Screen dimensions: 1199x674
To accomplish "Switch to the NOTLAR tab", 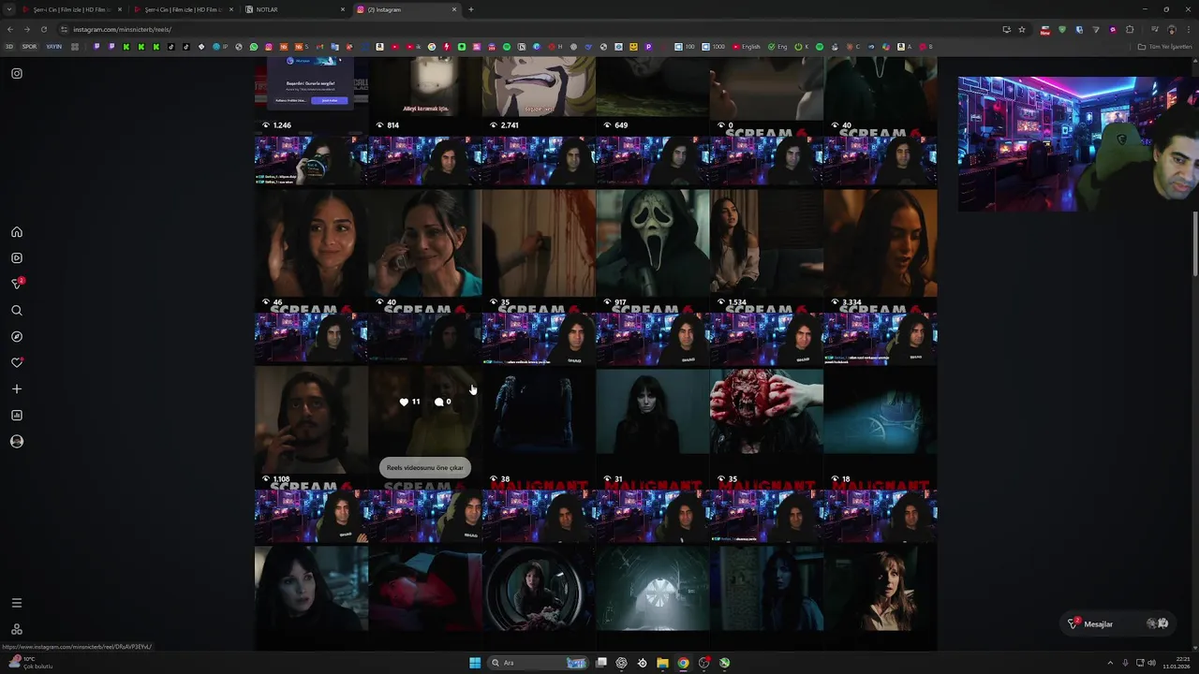I will coord(294,9).
